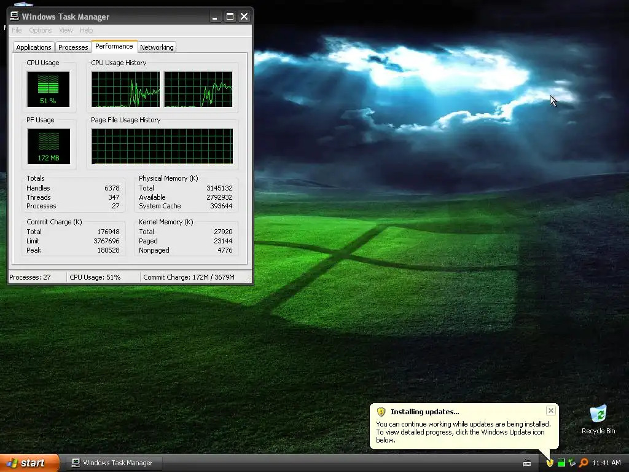Open the Start menu
Image resolution: width=629 pixels, height=472 pixels.
29,463
